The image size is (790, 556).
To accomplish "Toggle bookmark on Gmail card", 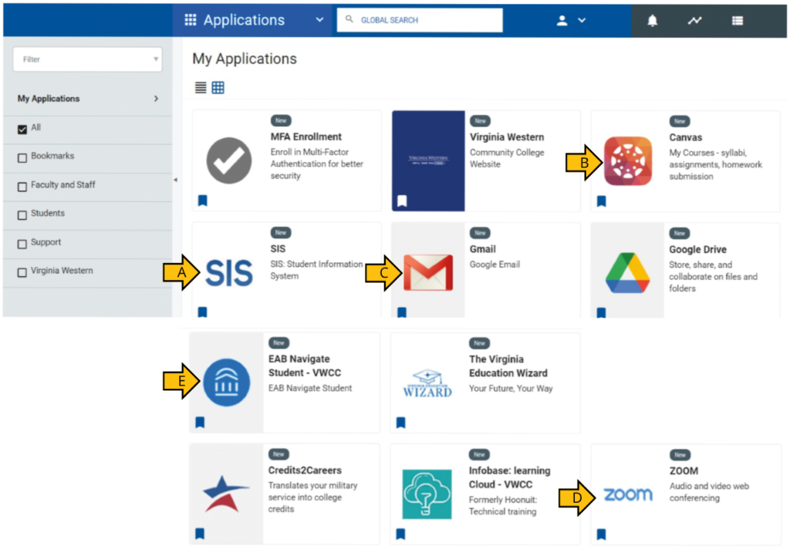I will [x=401, y=313].
